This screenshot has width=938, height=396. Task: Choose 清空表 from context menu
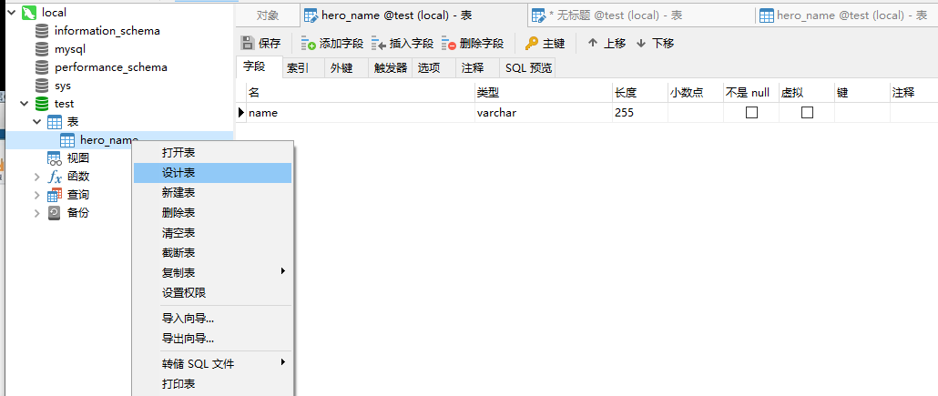point(212,233)
